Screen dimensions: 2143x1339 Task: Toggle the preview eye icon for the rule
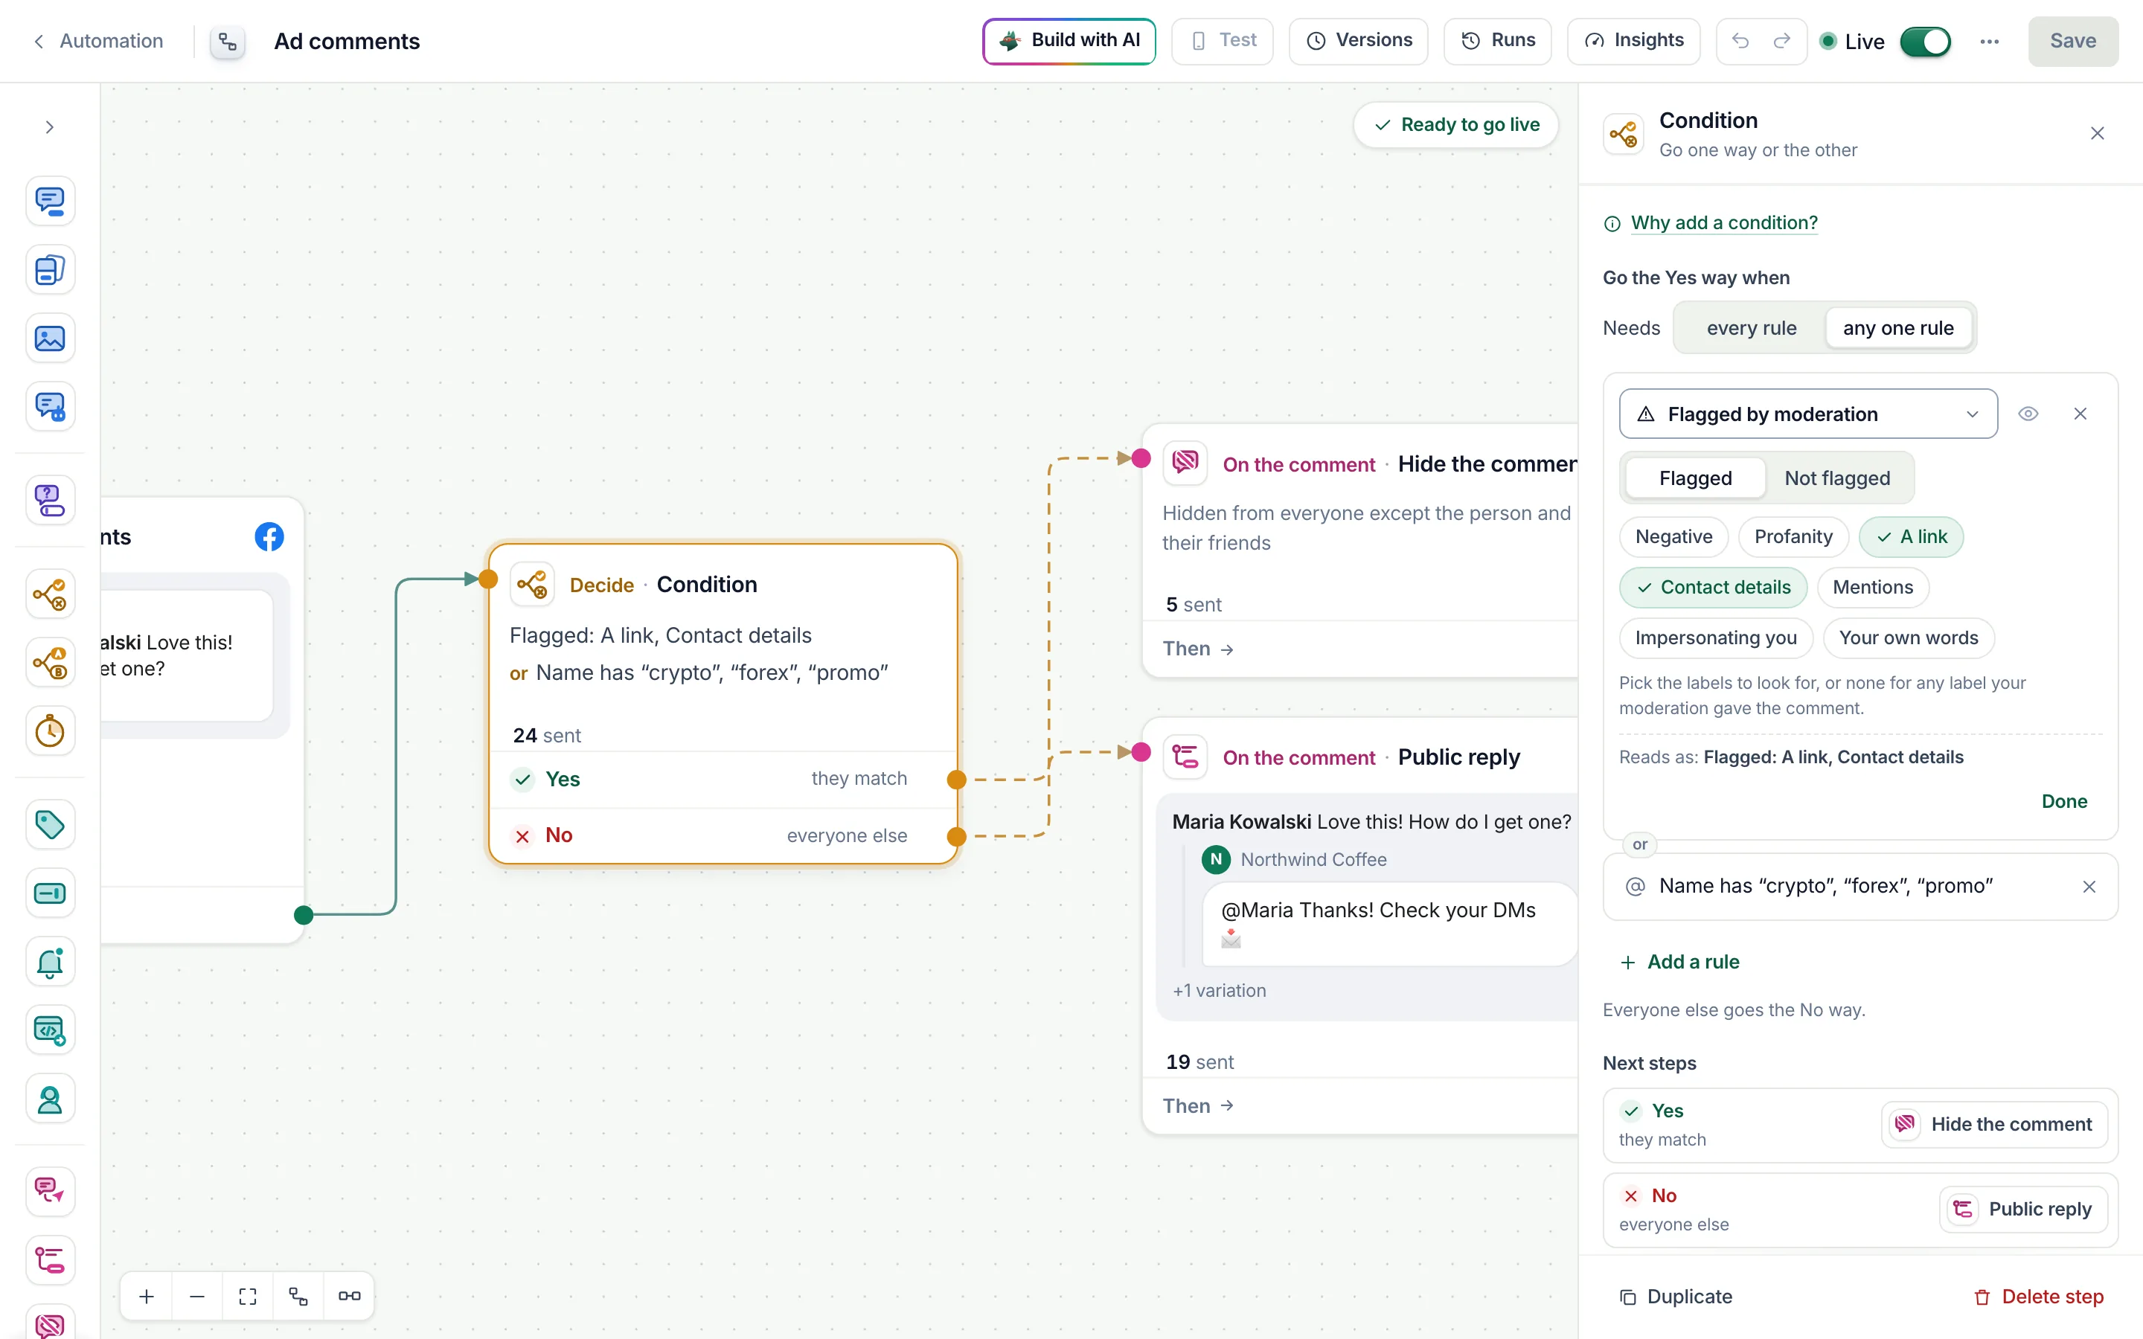pos(2028,414)
